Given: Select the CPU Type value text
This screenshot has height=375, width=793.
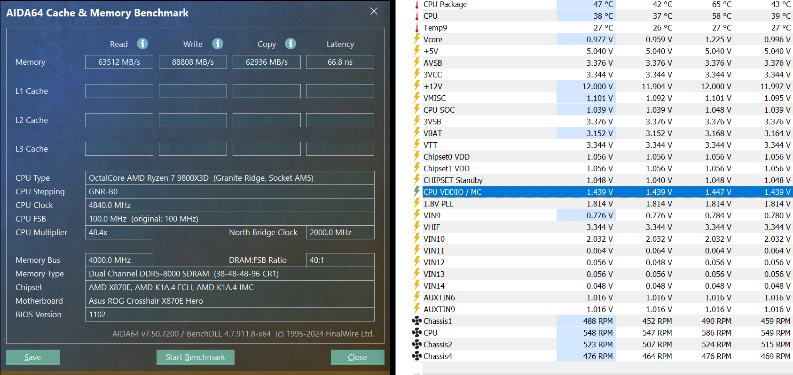Looking at the screenshot, I should (x=201, y=178).
